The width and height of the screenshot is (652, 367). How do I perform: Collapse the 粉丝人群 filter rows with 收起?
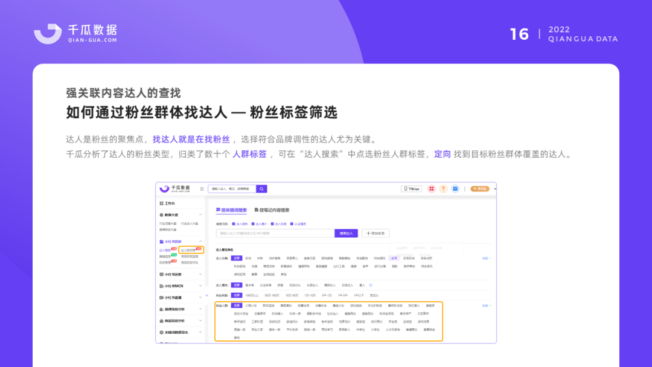pos(487,306)
